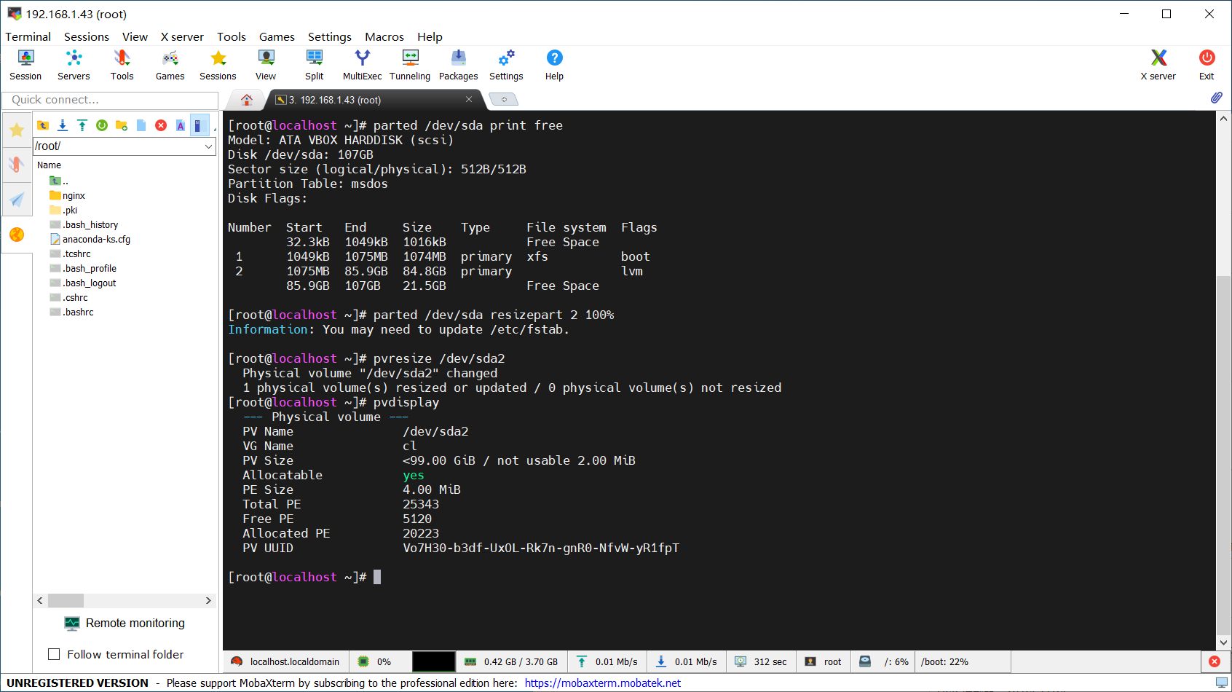
Task: Open the Tunneling toolbar icon
Action: tap(410, 65)
